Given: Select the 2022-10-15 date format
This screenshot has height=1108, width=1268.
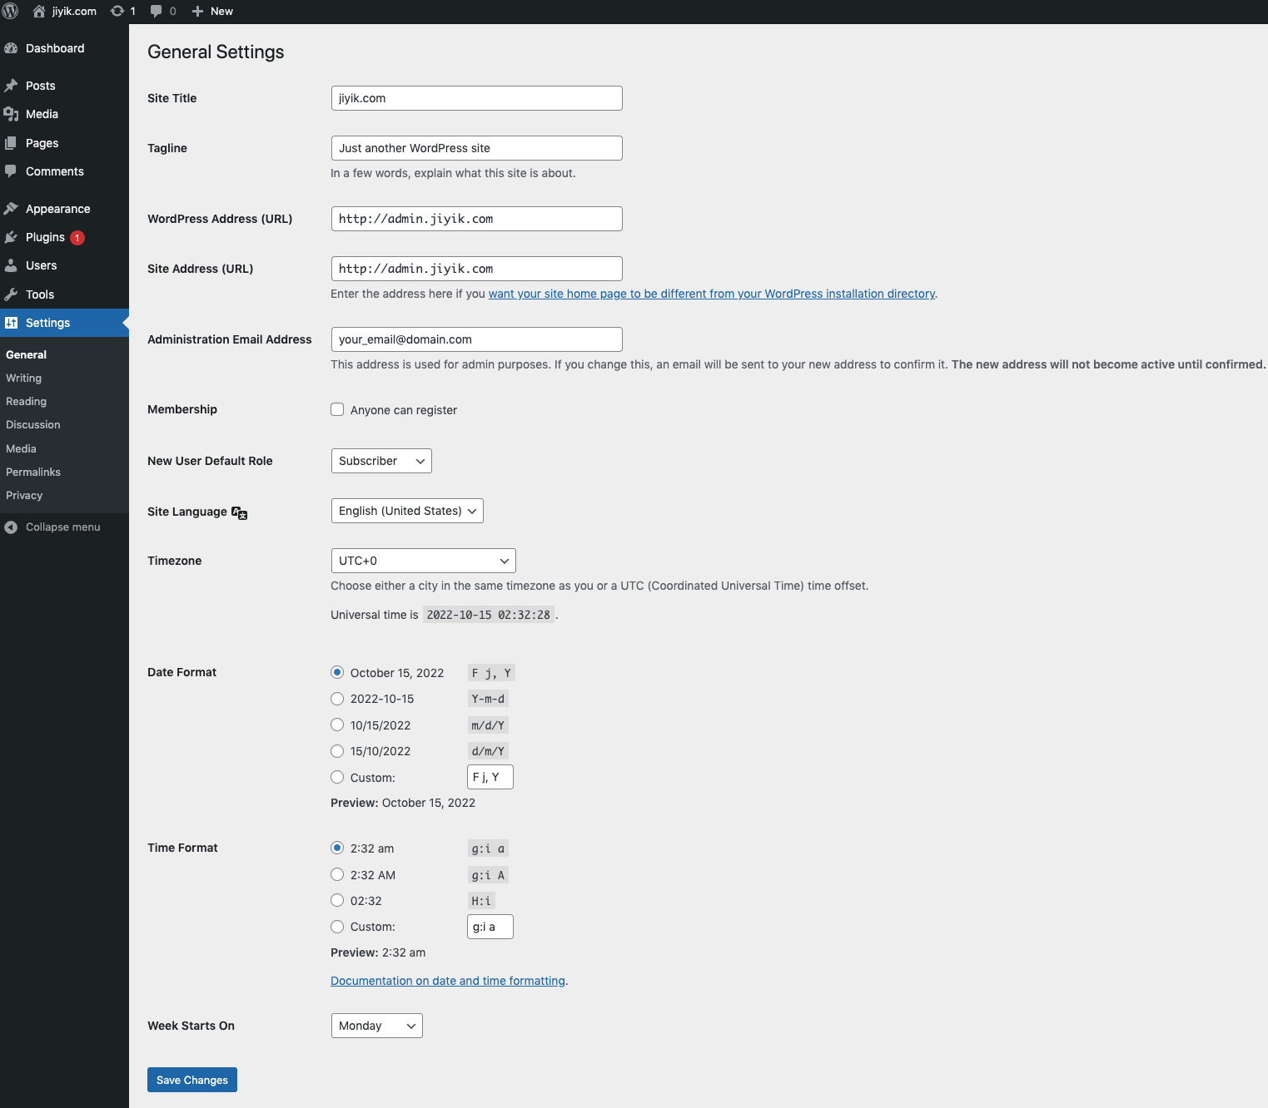Looking at the screenshot, I should point(337,699).
